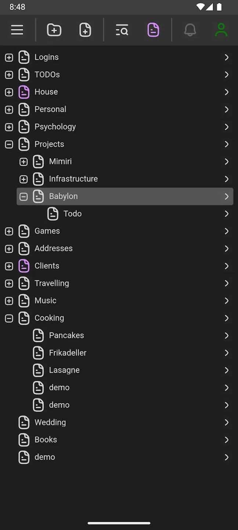
Task: Click the purple note icon in toolbar
Action: (153, 30)
